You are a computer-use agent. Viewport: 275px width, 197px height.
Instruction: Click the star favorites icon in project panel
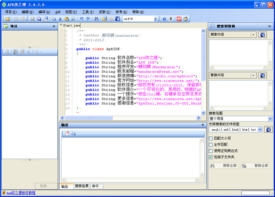tap(36, 52)
